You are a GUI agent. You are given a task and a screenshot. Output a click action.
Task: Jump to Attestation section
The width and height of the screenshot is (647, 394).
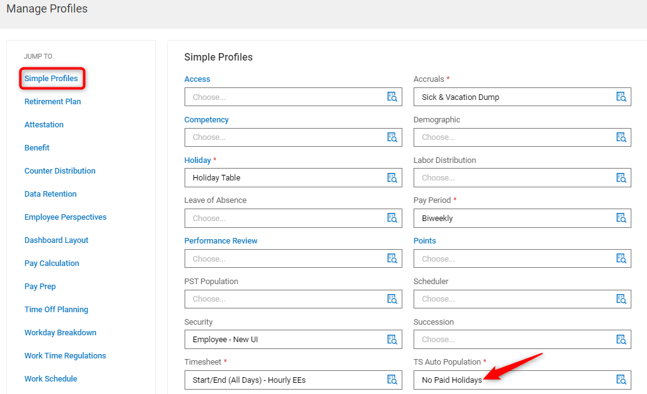coord(44,124)
